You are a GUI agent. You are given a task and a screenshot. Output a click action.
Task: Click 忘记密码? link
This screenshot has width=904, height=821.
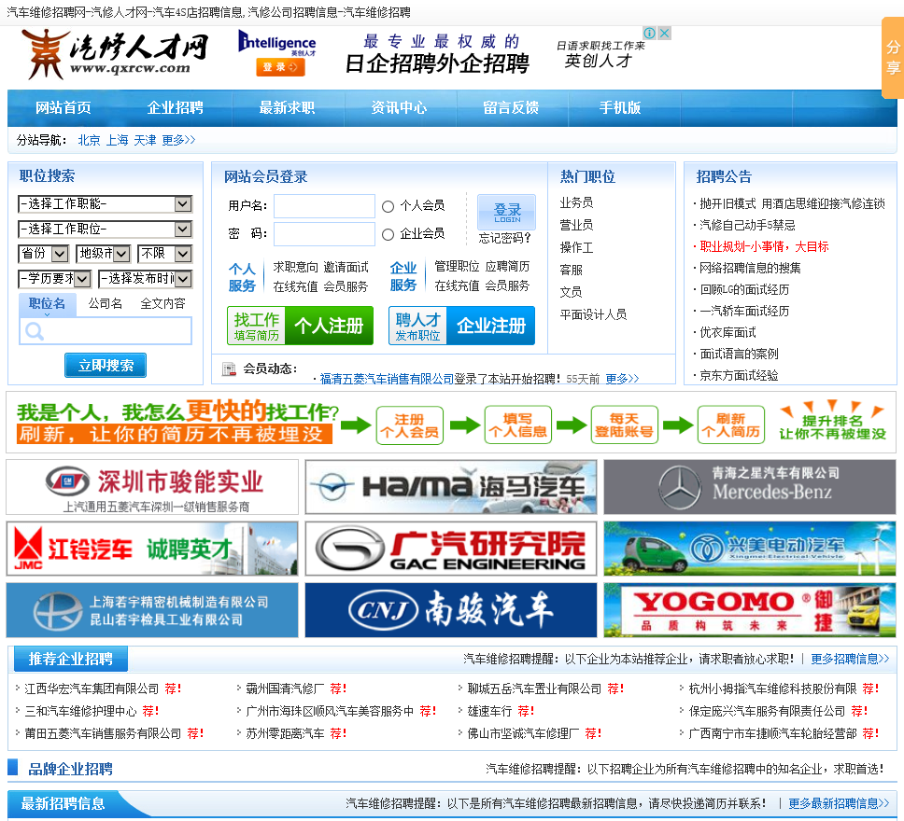pyautogui.click(x=504, y=238)
